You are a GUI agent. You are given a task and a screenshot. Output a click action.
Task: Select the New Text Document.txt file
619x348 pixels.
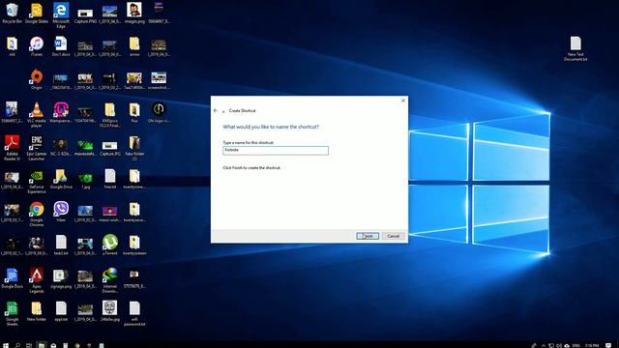(575, 48)
